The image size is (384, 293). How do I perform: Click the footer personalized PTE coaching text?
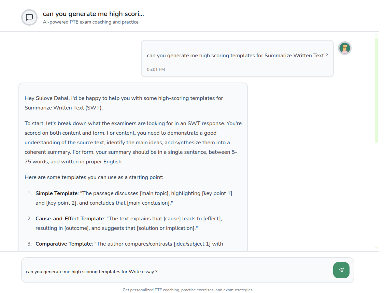pos(187,290)
